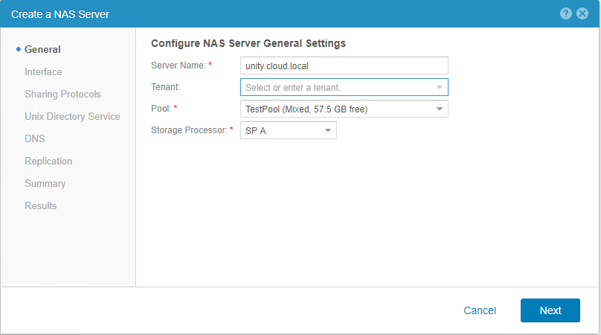Switch to the DNS step
The height and width of the screenshot is (335, 601).
pyautogui.click(x=35, y=139)
